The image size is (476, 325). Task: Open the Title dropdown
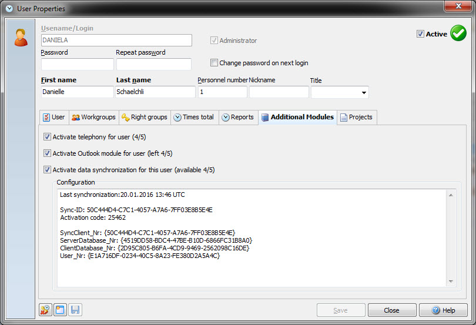(x=364, y=92)
